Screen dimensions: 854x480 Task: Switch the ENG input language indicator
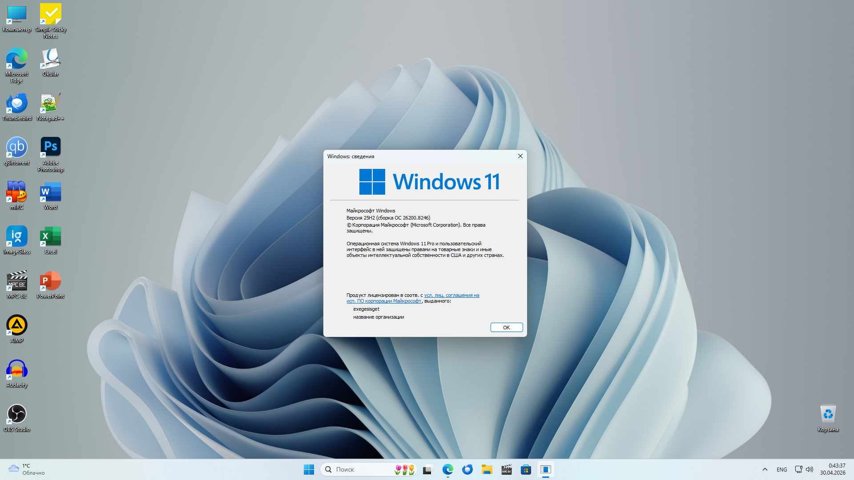[x=782, y=469]
